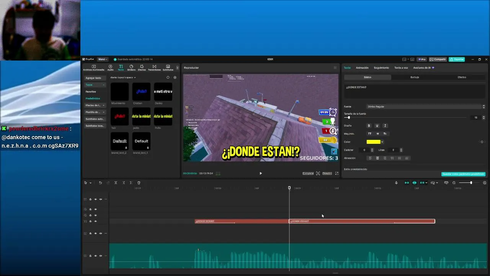
Task: Start voice recording with microphone icon
Action: pos(396,183)
